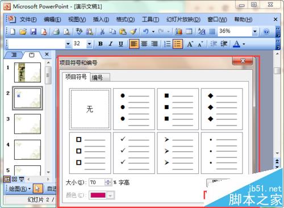This screenshot has width=284, height=208.
Task: Open the zoom 36% dropdown
Action: click(x=255, y=31)
